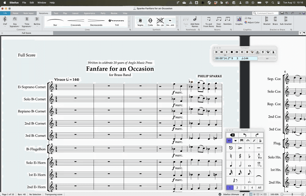This screenshot has width=306, height=196.
Task: Click Over Rests beam button
Action: (x=218, y=22)
